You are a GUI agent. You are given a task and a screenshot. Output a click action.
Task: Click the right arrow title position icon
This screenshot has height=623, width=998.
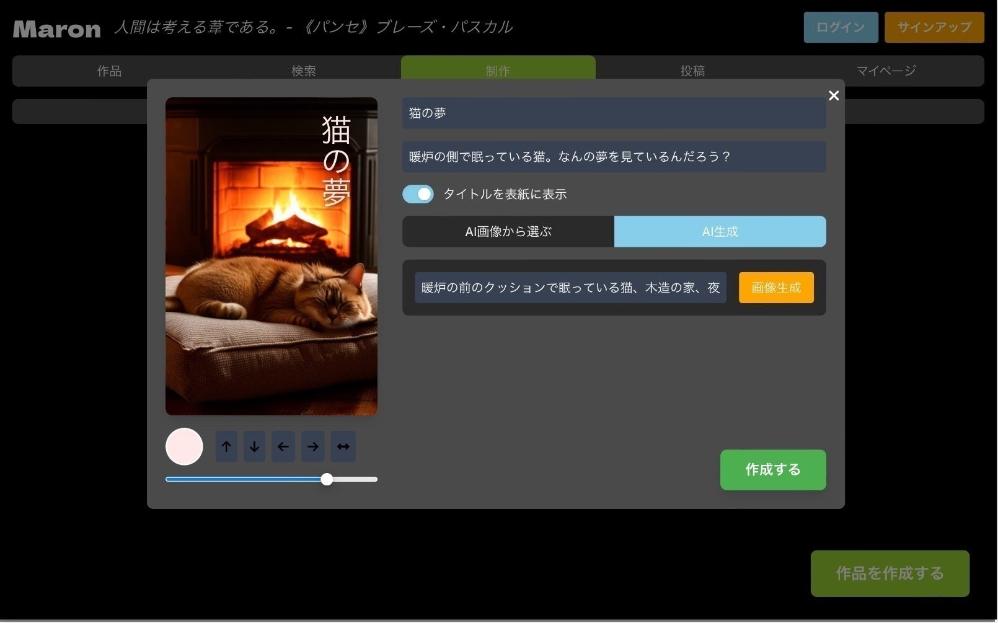[x=312, y=446]
